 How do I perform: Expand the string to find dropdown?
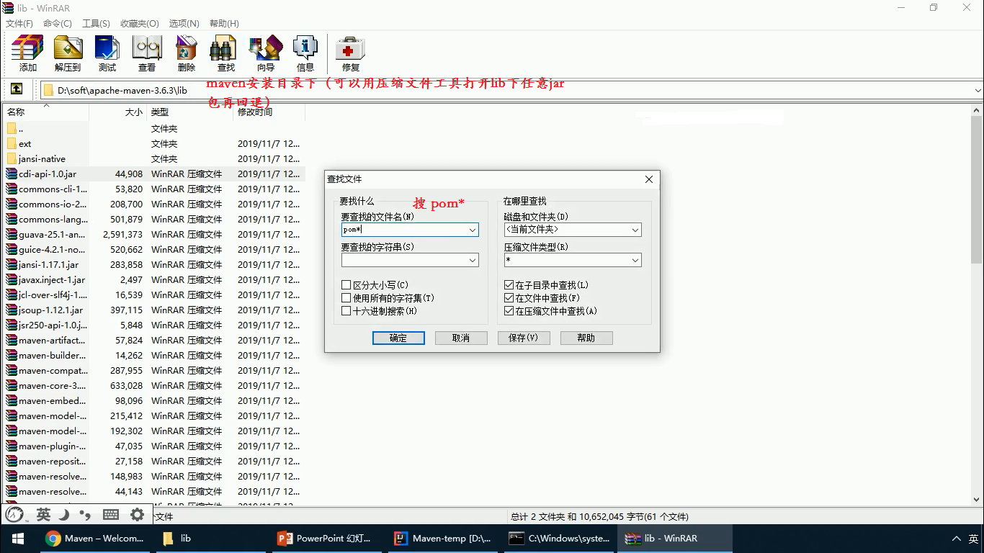[x=473, y=260]
